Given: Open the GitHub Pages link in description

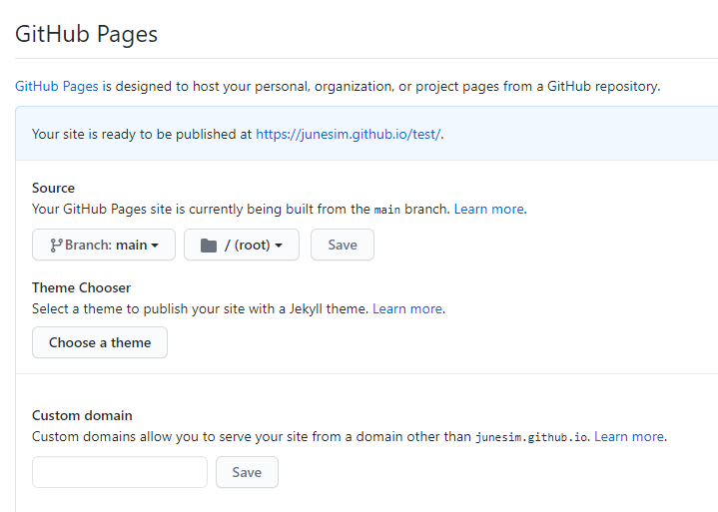Looking at the screenshot, I should pos(57,87).
